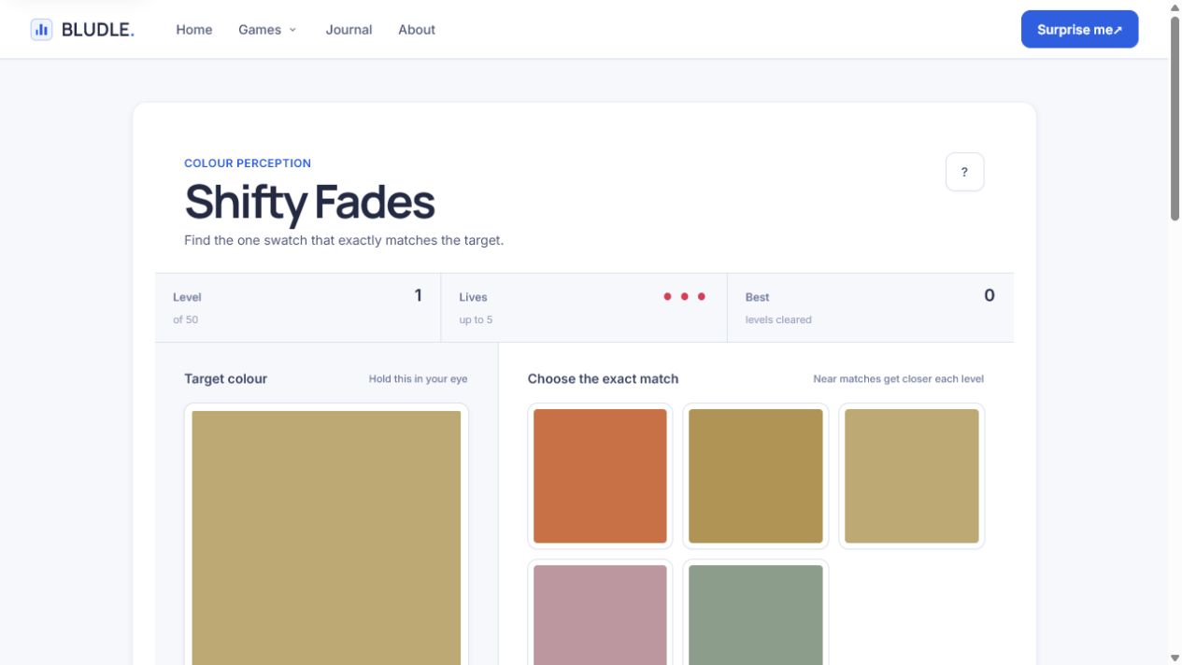Click the 'of 50' level caption
Screen dimensions: 1182x665
(x=185, y=319)
